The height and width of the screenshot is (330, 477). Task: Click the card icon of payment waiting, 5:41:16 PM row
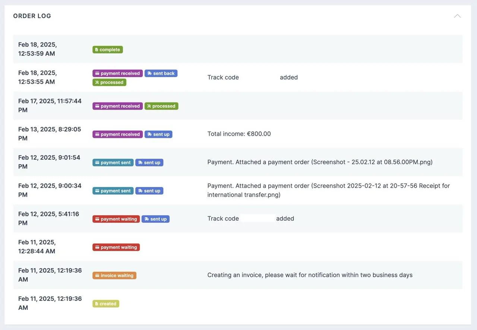tap(97, 219)
